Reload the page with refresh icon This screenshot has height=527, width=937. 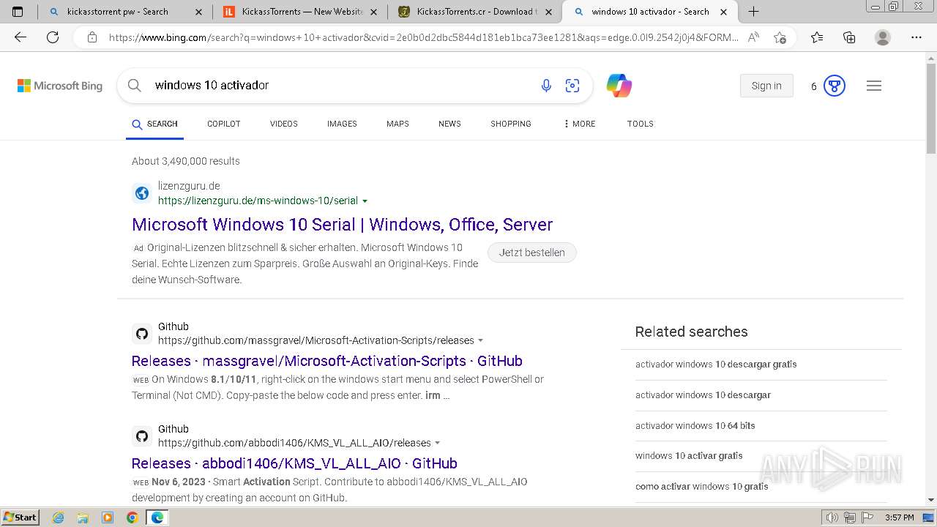pyautogui.click(x=53, y=37)
